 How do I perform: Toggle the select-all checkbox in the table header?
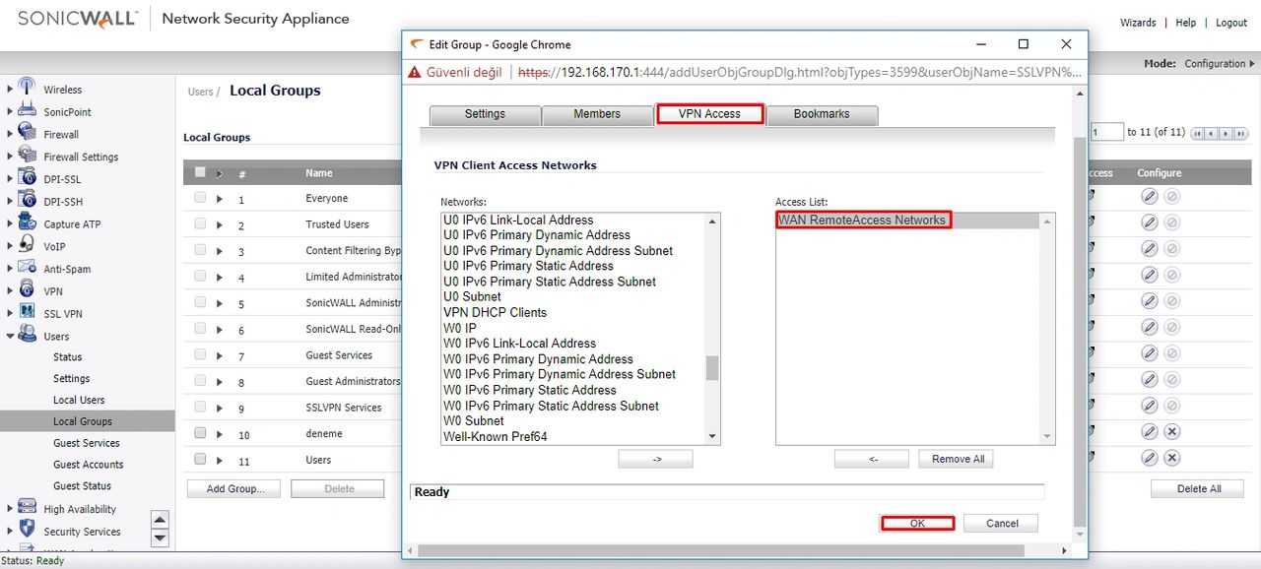pos(201,172)
